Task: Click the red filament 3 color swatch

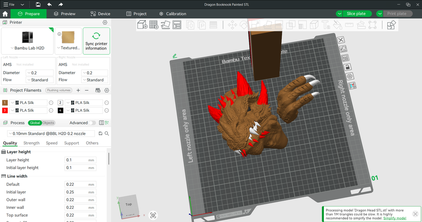Action: point(5,110)
